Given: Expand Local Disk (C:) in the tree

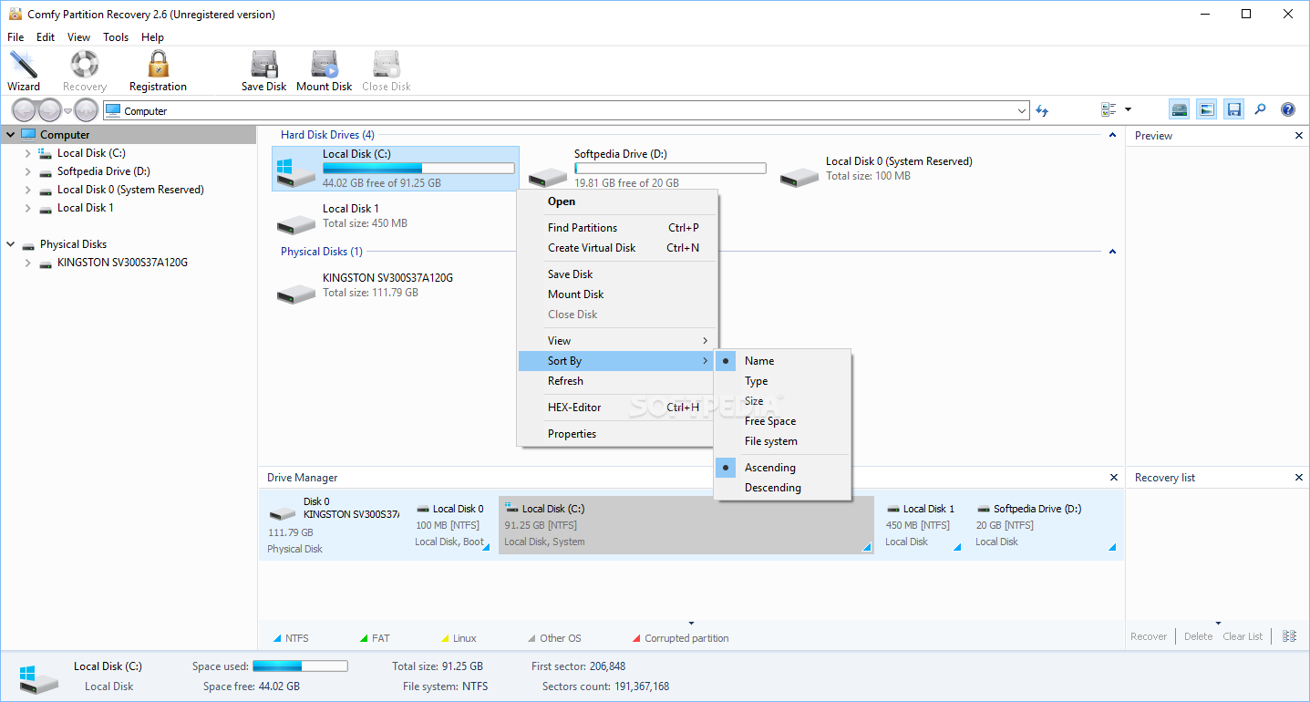Looking at the screenshot, I should (x=28, y=153).
